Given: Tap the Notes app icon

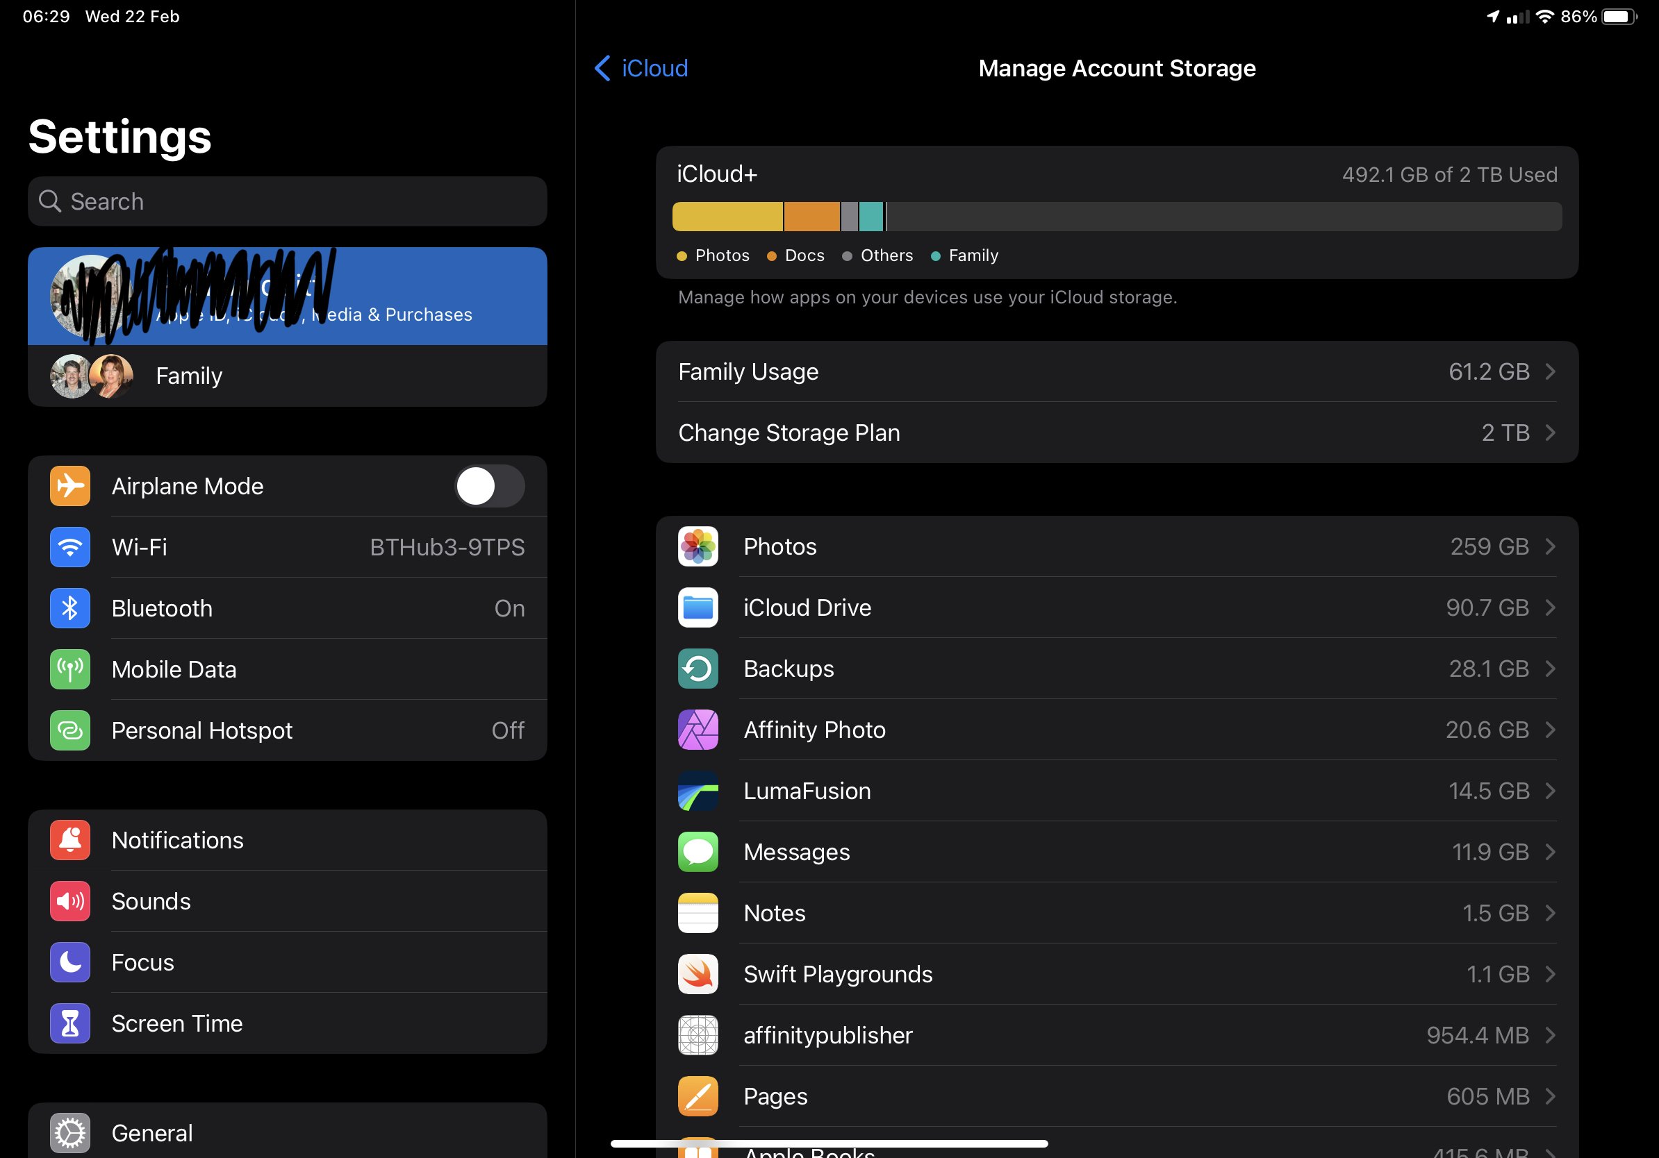Looking at the screenshot, I should click(698, 912).
